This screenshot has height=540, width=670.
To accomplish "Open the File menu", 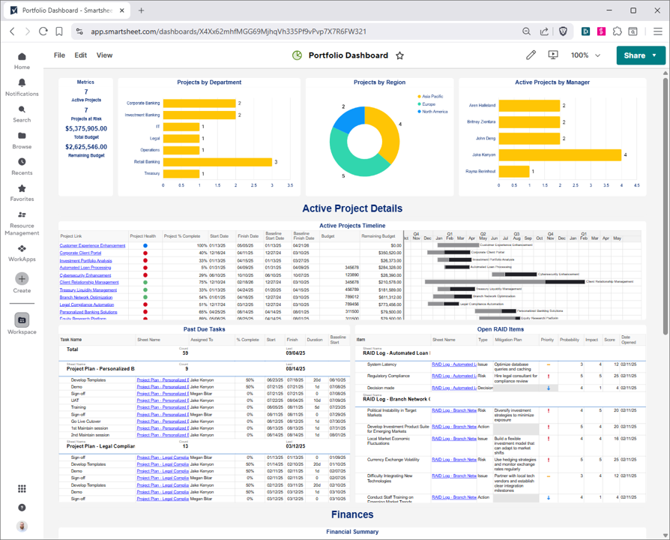I will (x=59, y=55).
